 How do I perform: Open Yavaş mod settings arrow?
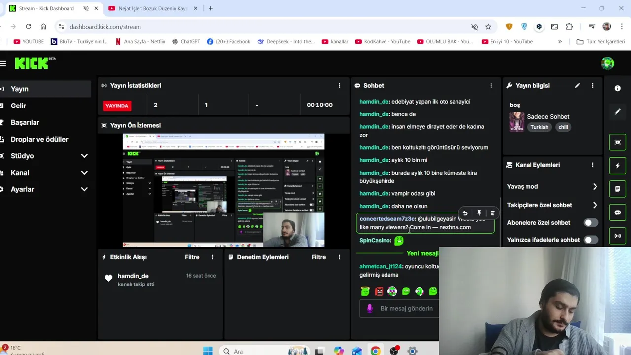595,187
